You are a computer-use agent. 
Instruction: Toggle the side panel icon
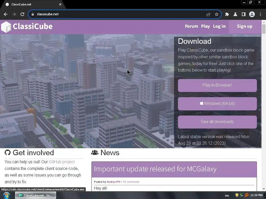click(244, 15)
